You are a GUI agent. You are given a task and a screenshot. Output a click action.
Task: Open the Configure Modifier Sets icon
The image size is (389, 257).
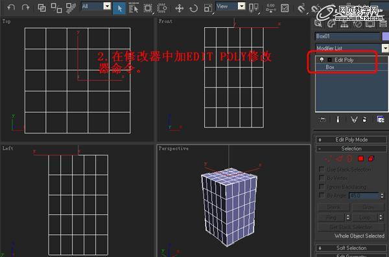[381, 120]
